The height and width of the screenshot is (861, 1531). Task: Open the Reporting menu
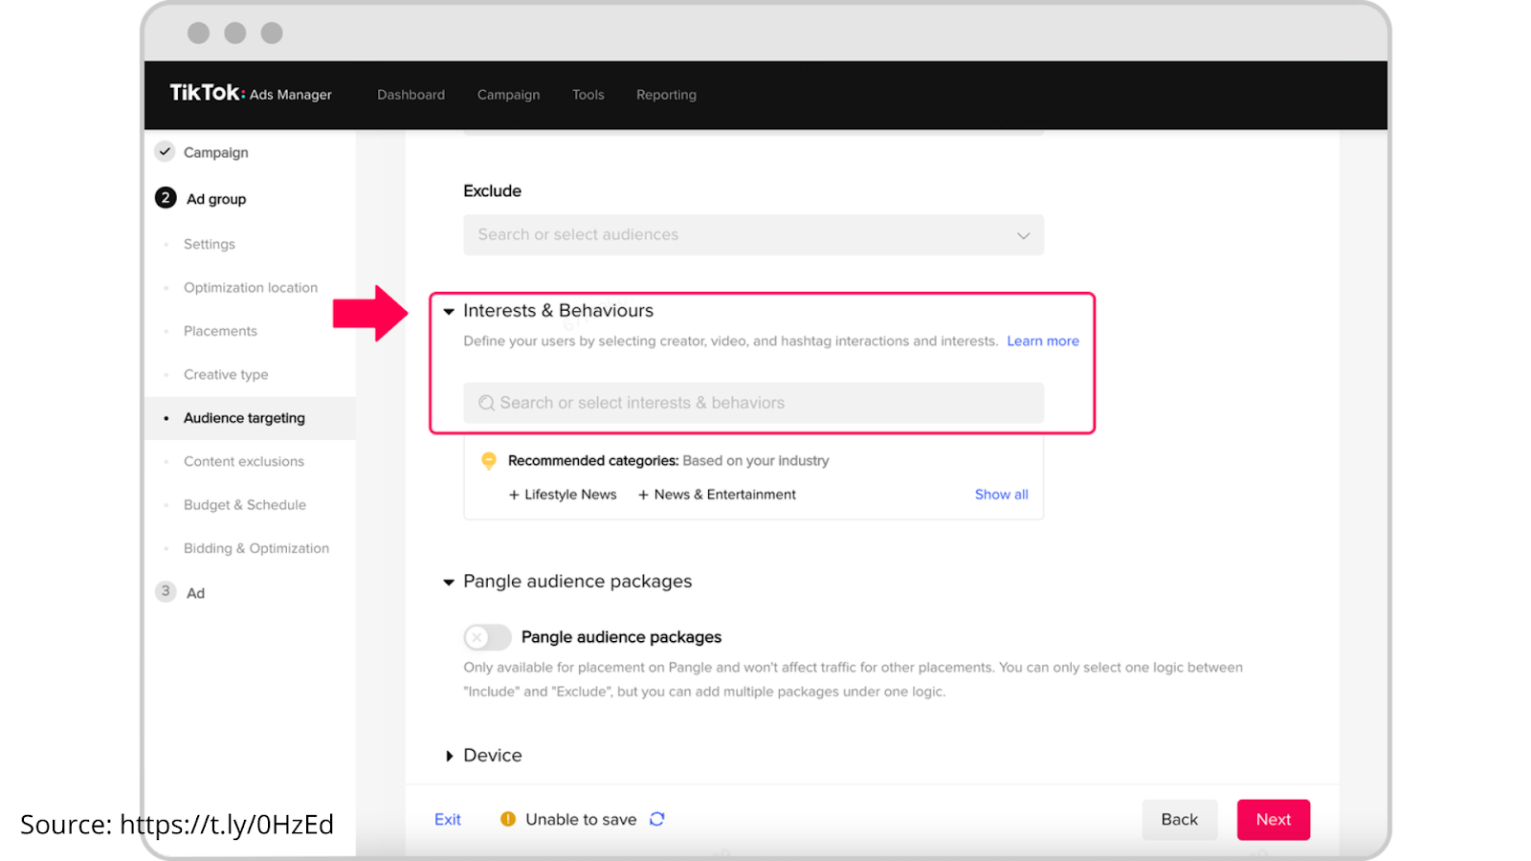[x=667, y=95]
